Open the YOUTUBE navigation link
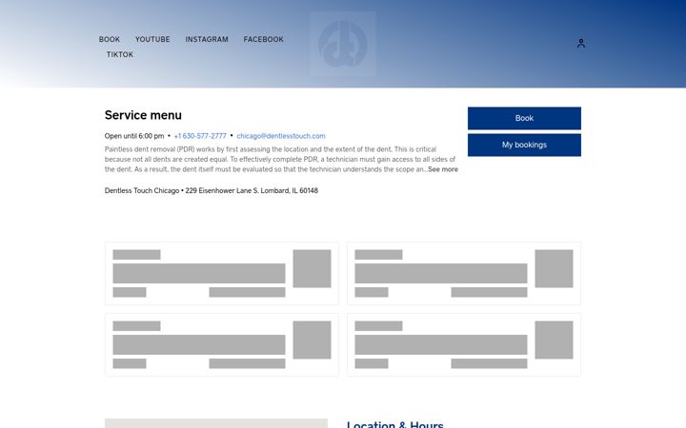The image size is (686, 428). [x=152, y=39]
